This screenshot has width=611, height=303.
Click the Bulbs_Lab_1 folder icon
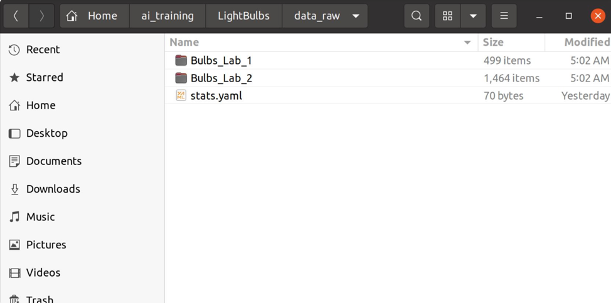pos(181,60)
